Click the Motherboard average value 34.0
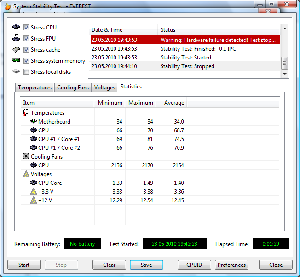This screenshot has width=300, height=277. click(179, 122)
